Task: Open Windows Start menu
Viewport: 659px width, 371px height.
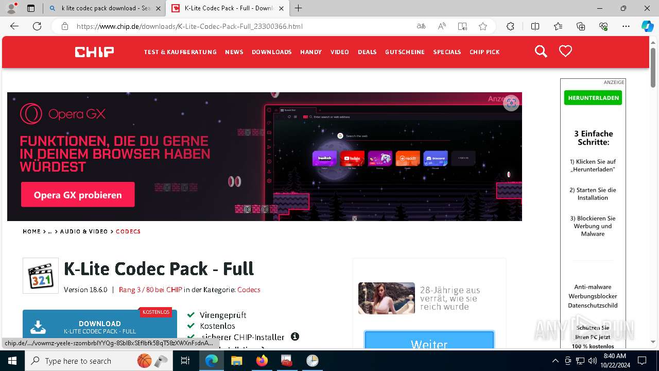Action: (12, 361)
